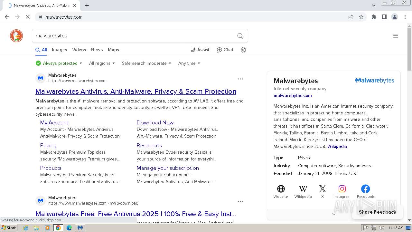Image resolution: width=412 pixels, height=232 pixels.
Task: Click the share page icon in address bar
Action: click(351, 17)
